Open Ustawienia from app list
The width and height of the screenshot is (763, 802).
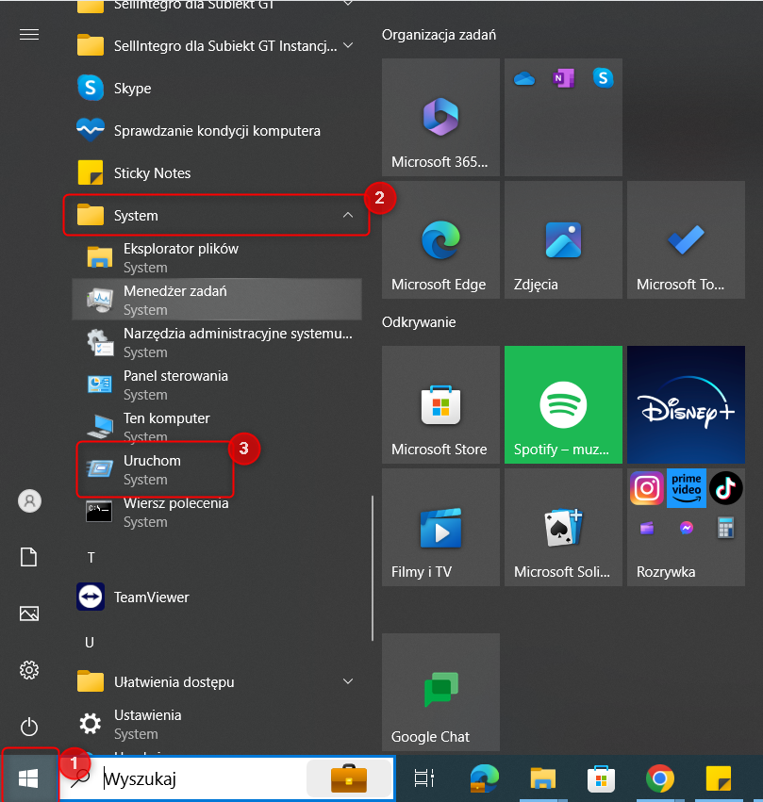pyautogui.click(x=217, y=724)
